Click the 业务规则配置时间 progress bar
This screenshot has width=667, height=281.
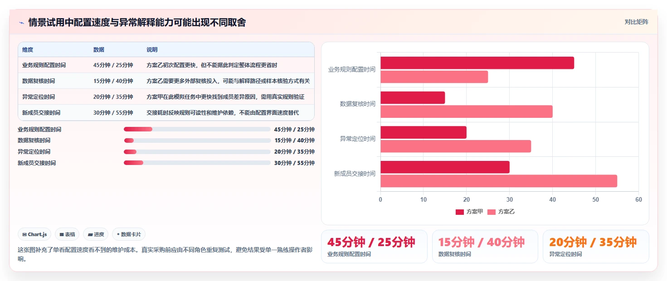tap(197, 129)
